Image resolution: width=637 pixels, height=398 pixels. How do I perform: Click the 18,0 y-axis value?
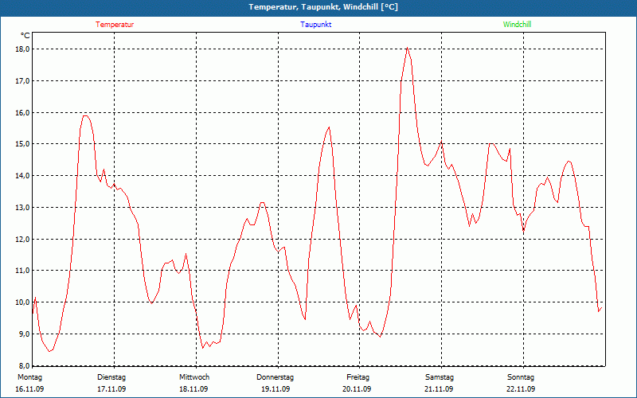(x=23, y=49)
